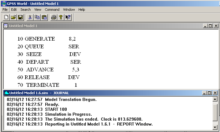Screen dimensions: 220x132
Task: Open the Edit menu
Action: click(14, 10)
